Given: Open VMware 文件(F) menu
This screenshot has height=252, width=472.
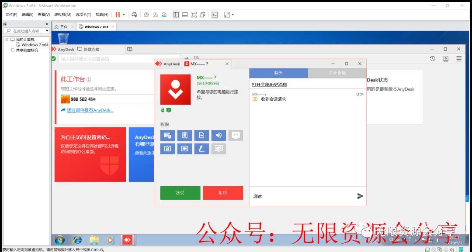Looking at the screenshot, I should coord(11,14).
